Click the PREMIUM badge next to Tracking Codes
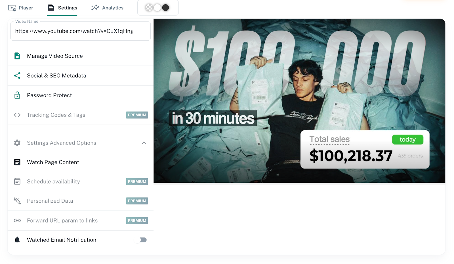This screenshot has width=454, height=264. (137, 115)
